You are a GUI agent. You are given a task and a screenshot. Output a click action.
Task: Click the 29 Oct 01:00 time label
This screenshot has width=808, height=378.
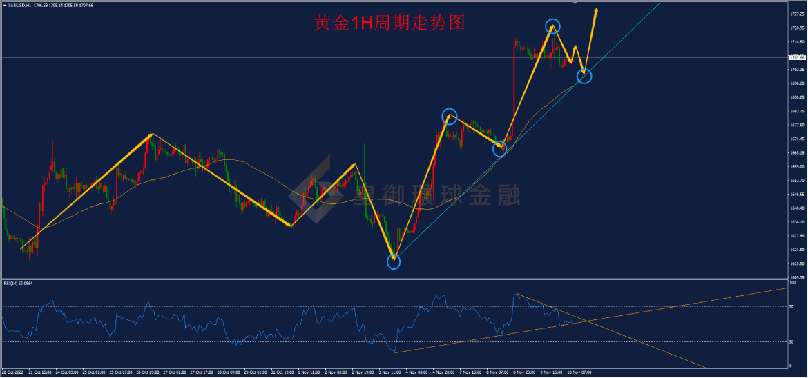coord(254,372)
